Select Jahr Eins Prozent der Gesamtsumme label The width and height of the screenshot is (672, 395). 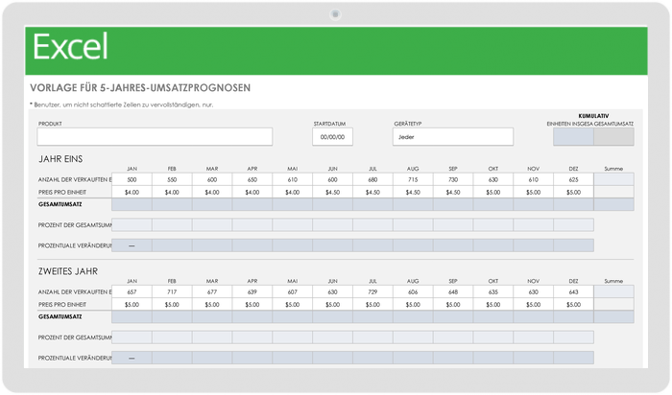[75, 225]
